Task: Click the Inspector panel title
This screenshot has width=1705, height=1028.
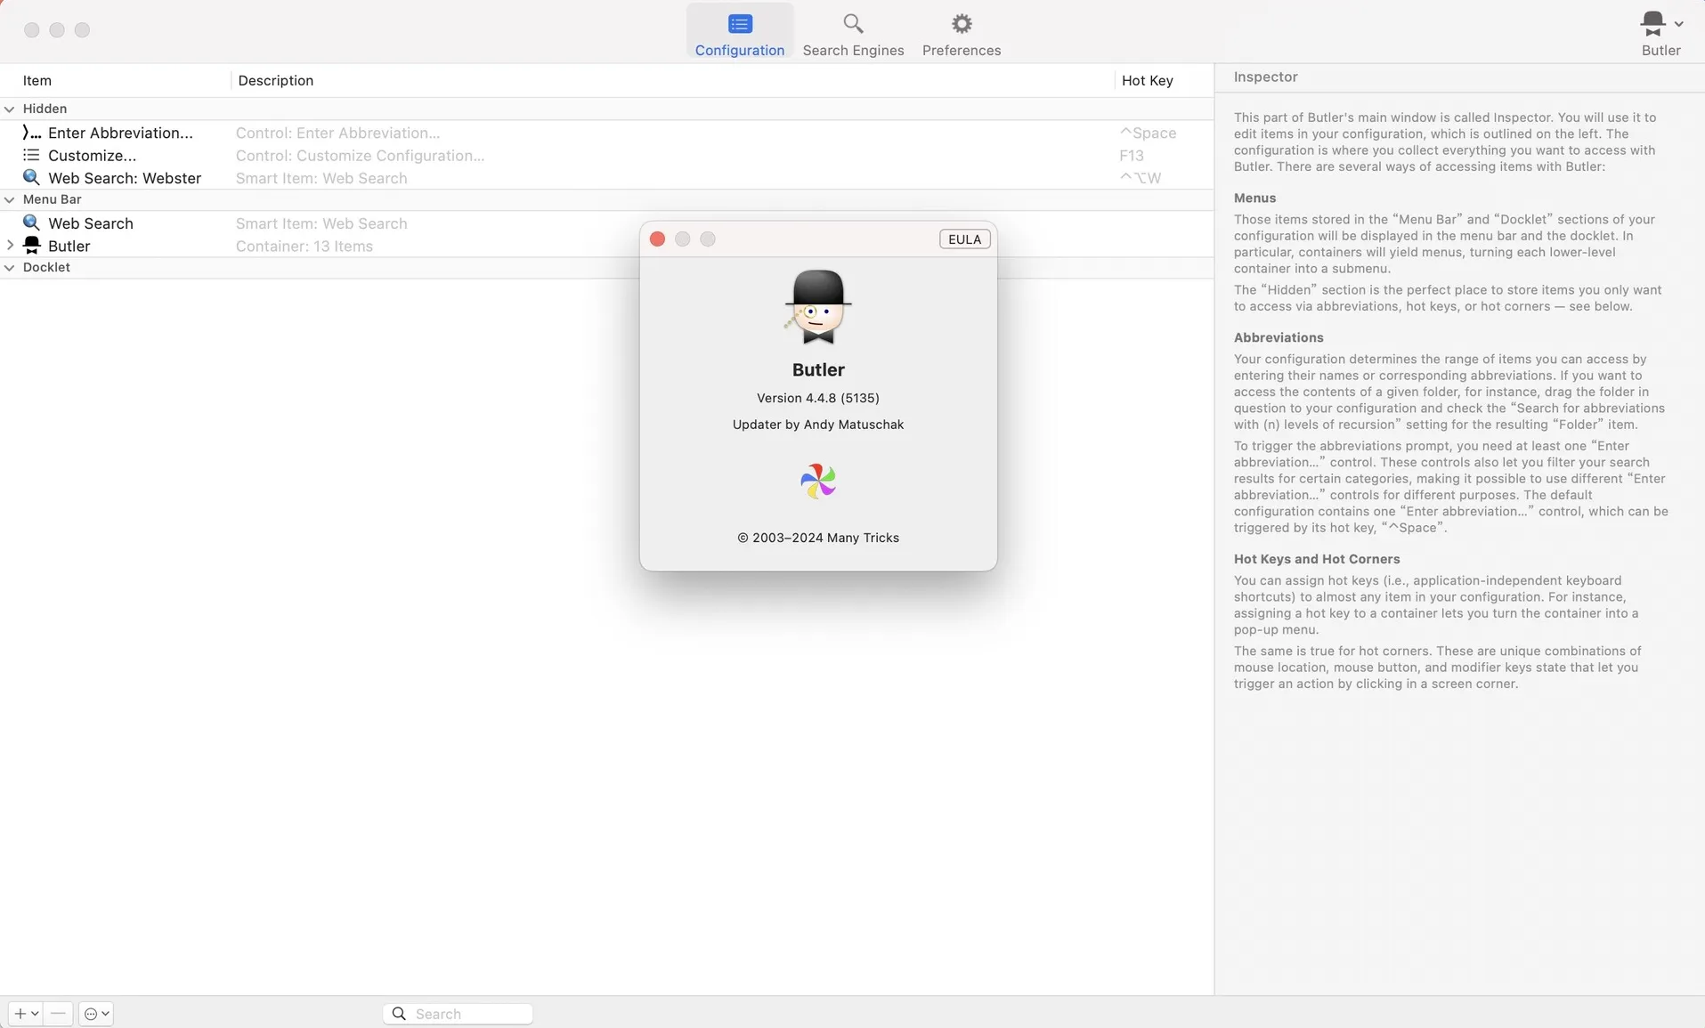Action: pyautogui.click(x=1265, y=77)
